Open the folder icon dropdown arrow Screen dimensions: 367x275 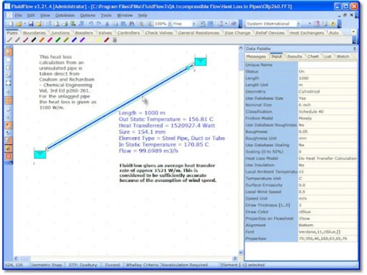point(25,23)
